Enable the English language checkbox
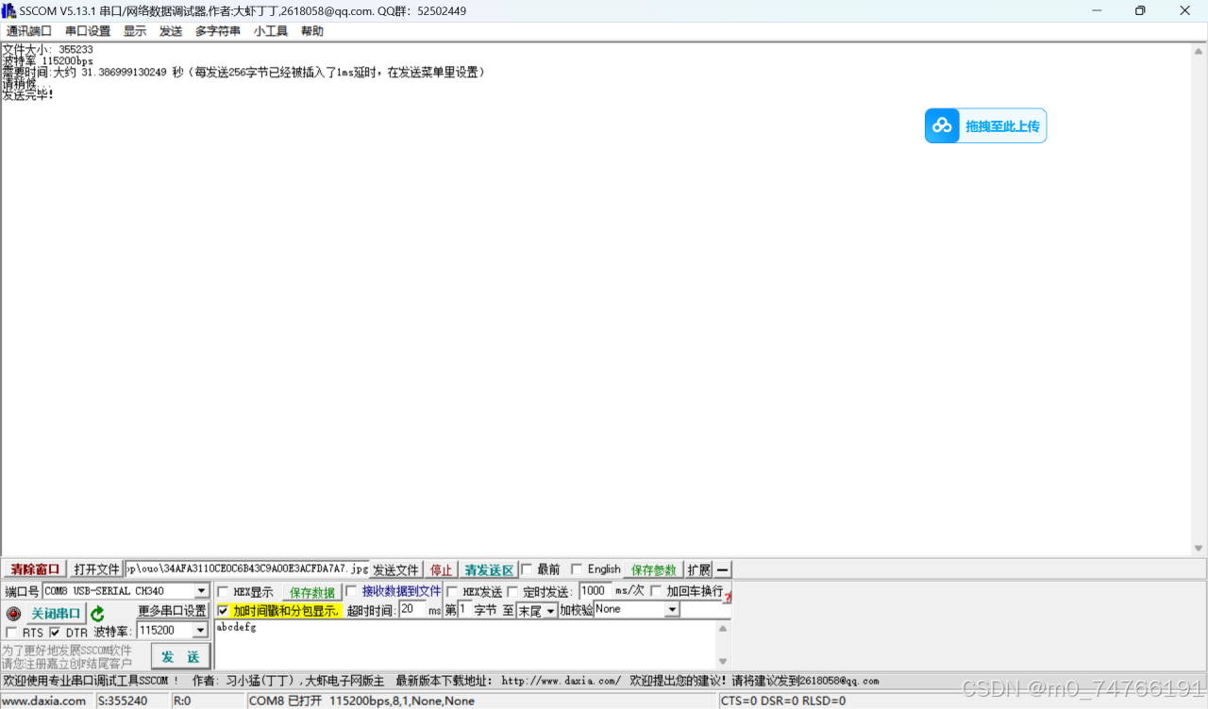1208x709 pixels. click(x=577, y=569)
